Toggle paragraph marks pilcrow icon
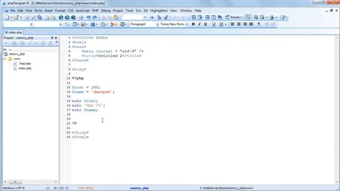 click(x=259, y=24)
